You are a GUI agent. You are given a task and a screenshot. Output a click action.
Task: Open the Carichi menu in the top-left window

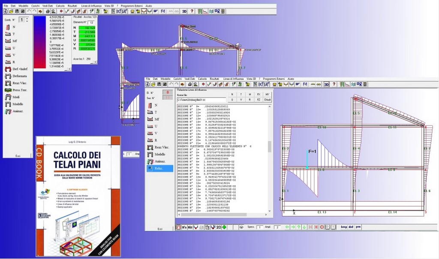tap(35, 6)
